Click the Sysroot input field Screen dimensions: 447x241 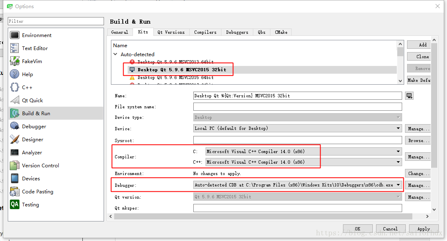[x=298, y=140]
